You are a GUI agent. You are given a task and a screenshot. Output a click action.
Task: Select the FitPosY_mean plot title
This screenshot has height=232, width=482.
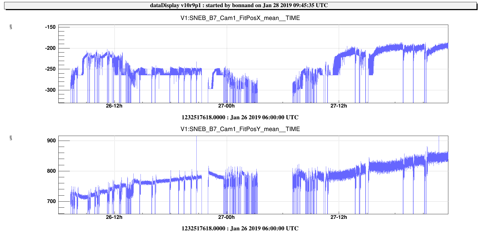point(240,129)
